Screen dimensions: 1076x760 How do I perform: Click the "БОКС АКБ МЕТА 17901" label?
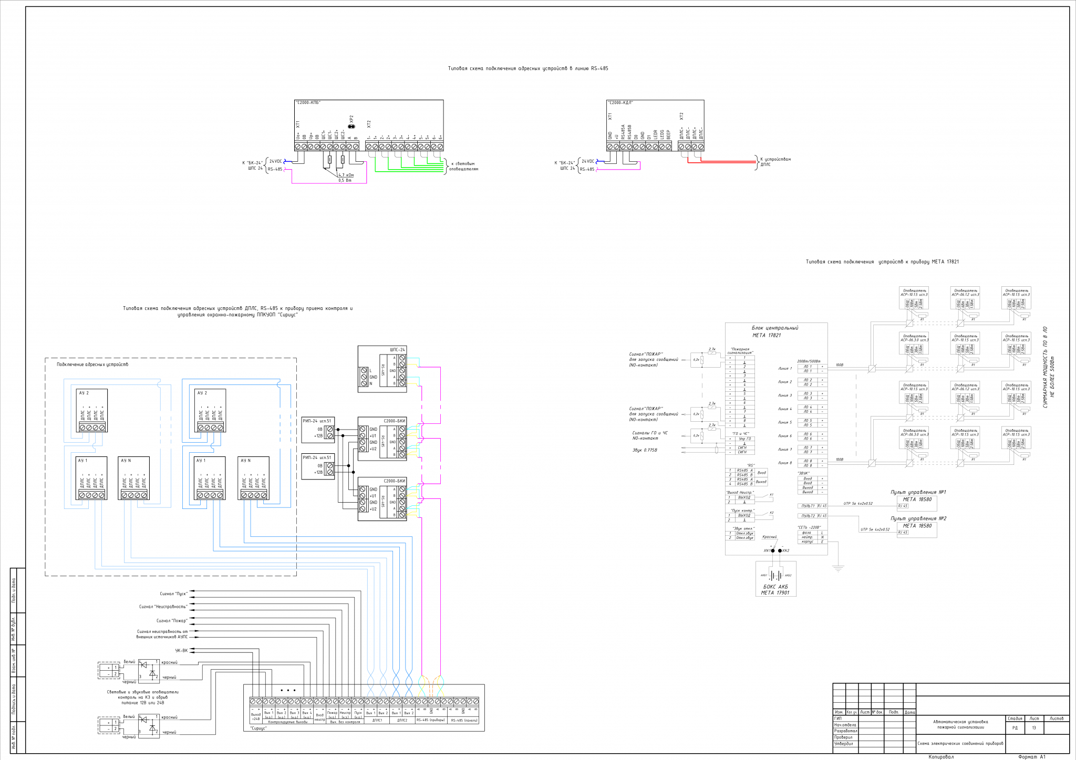coord(775,590)
